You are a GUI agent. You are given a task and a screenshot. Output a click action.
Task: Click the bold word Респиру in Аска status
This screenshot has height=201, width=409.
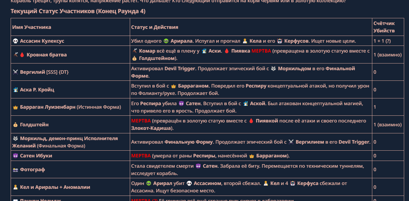point(256,86)
